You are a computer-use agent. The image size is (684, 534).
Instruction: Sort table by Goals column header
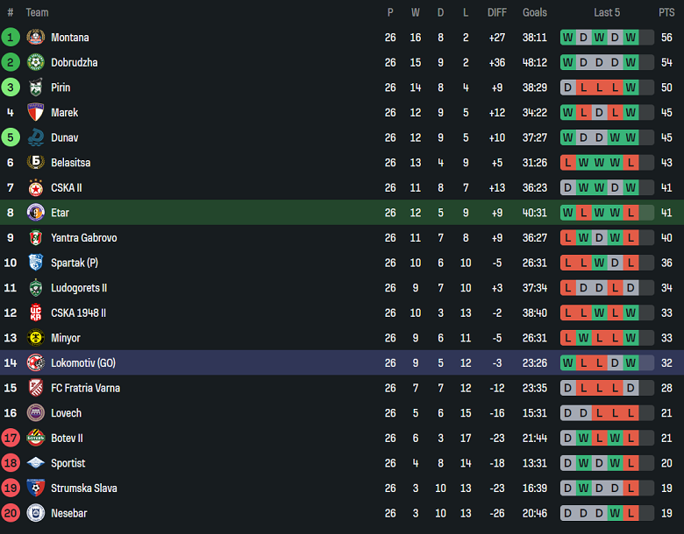(535, 12)
